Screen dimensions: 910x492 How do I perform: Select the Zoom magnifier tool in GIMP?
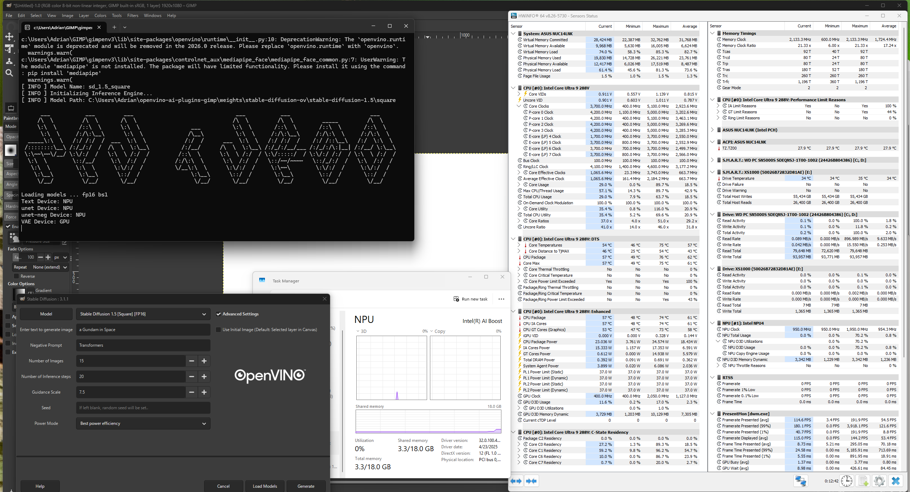(9, 73)
